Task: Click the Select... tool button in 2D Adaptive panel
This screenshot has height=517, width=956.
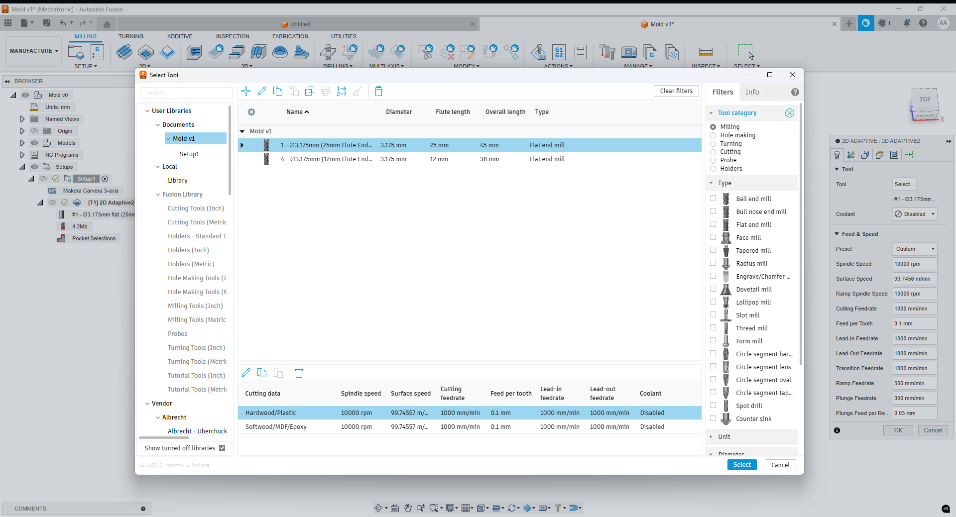Action: click(904, 184)
